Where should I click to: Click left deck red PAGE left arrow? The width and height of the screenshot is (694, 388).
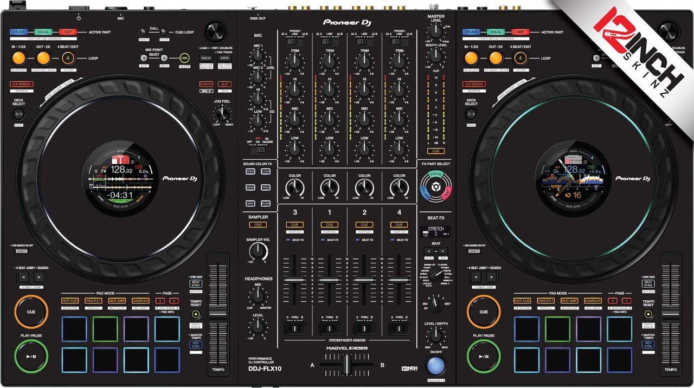click(x=160, y=300)
